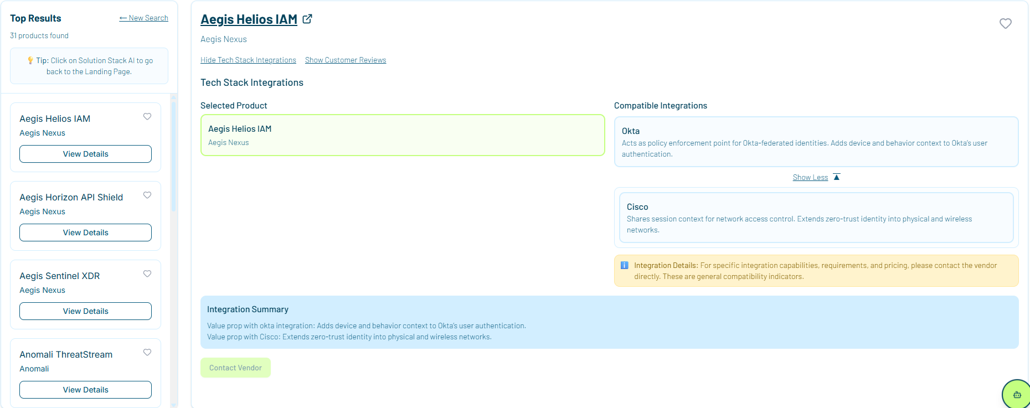Toggle favorite heart on Aegis Horizon API Shield
The image size is (1030, 408).
147,195
